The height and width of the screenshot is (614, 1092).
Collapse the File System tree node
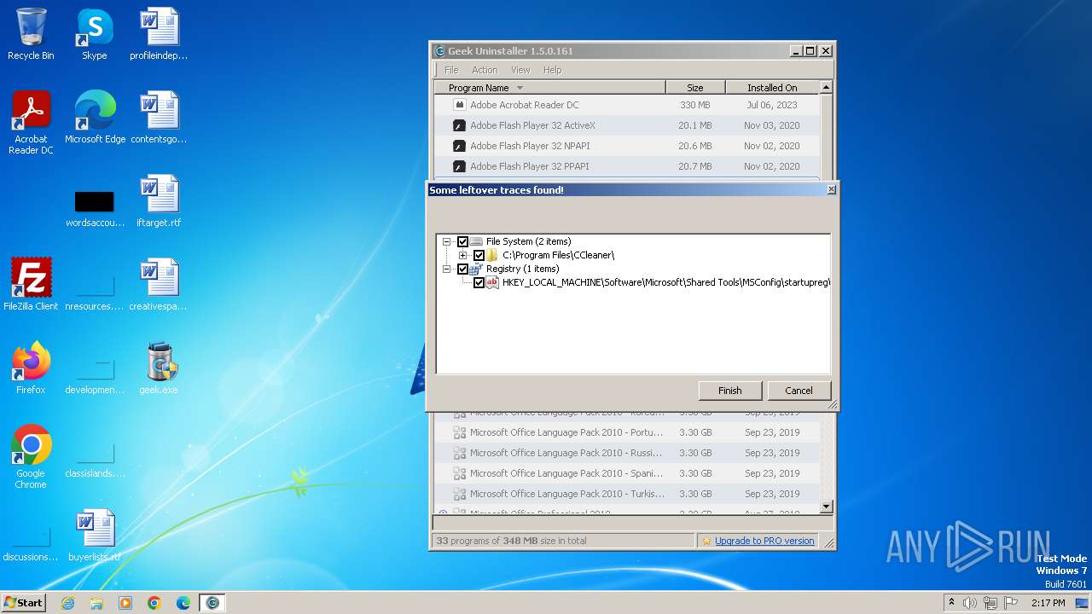point(446,241)
